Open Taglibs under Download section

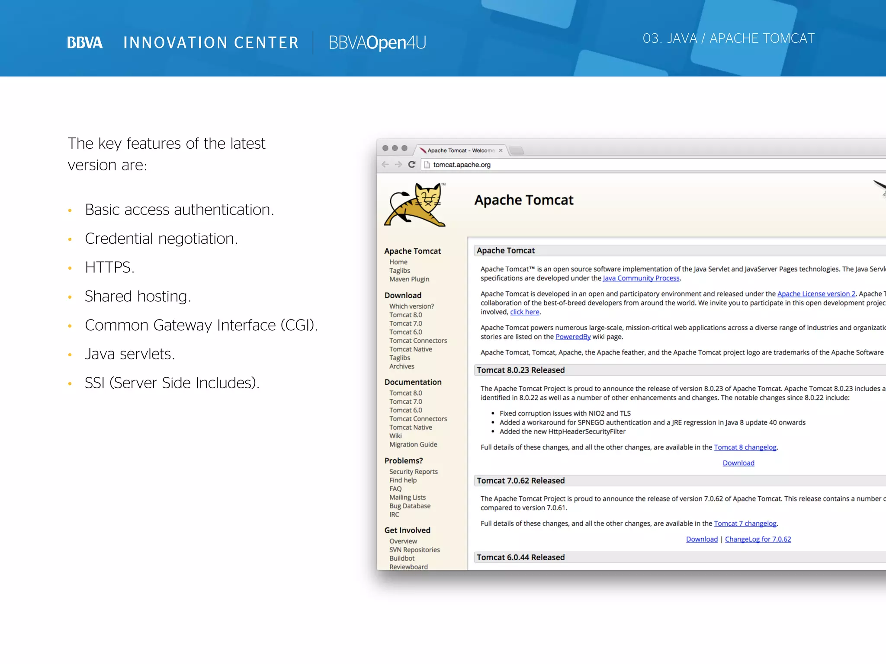coord(400,358)
